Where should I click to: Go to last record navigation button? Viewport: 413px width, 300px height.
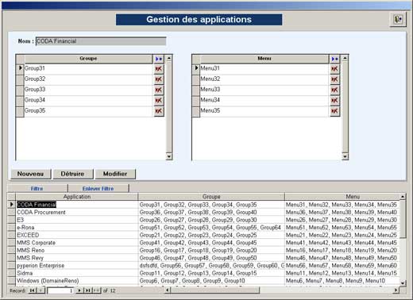87,290
